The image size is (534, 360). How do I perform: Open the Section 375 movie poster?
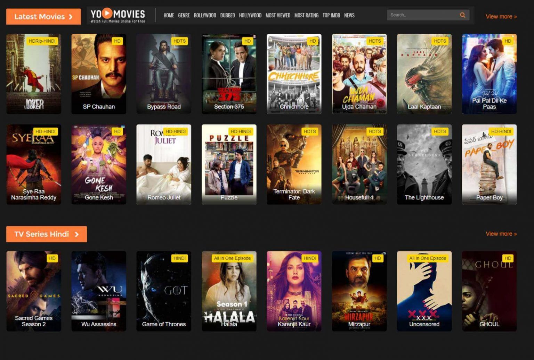229,74
